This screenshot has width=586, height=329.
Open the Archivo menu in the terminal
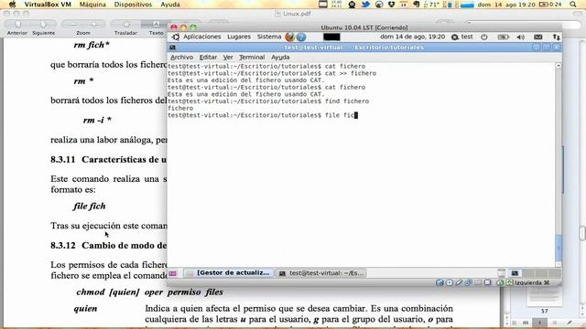point(181,57)
